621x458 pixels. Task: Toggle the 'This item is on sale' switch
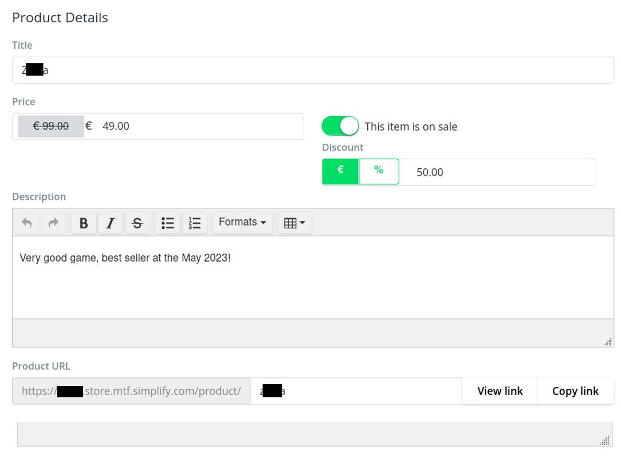tap(340, 125)
